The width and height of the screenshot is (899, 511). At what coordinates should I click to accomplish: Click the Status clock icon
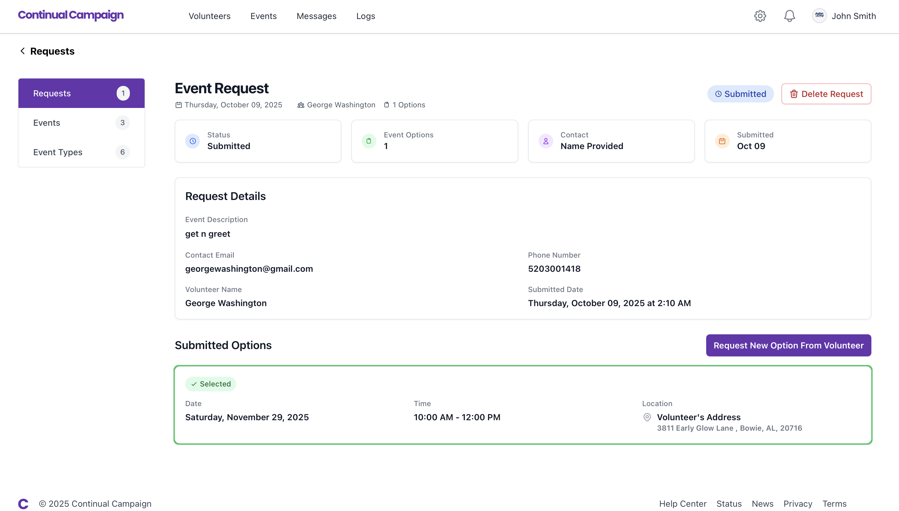193,141
